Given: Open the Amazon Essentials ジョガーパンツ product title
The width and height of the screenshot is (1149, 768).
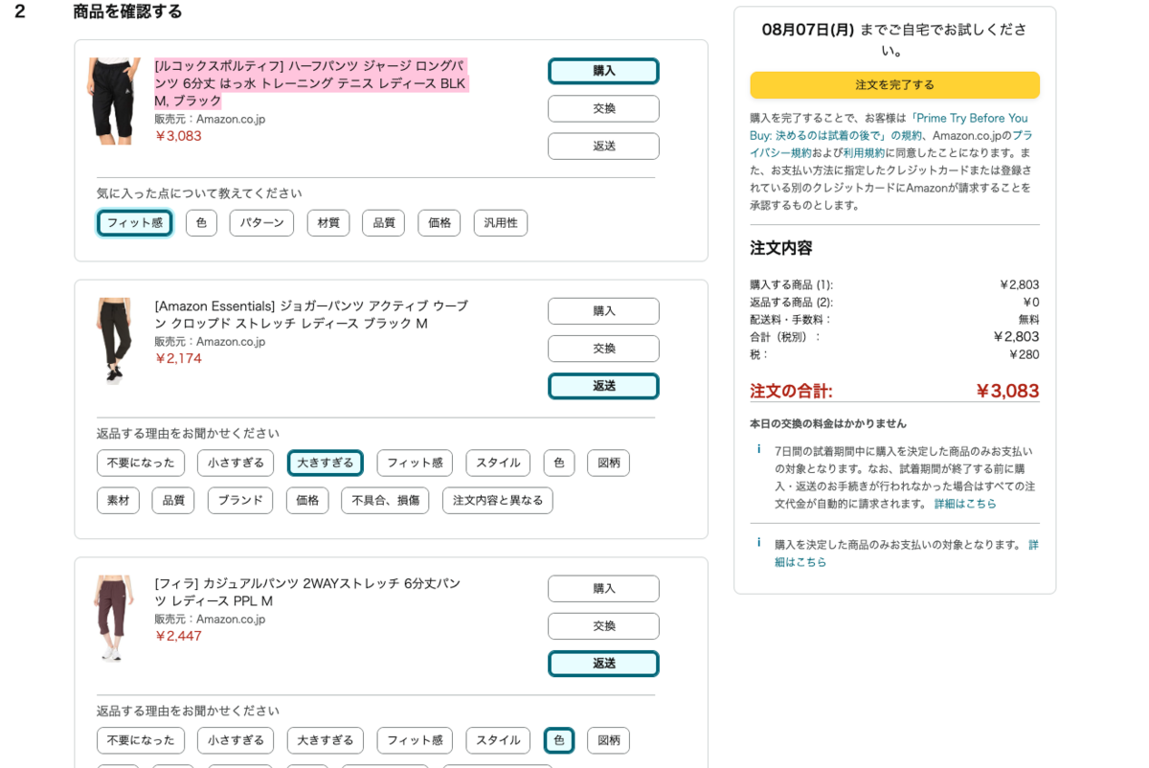Looking at the screenshot, I should pyautogui.click(x=311, y=314).
